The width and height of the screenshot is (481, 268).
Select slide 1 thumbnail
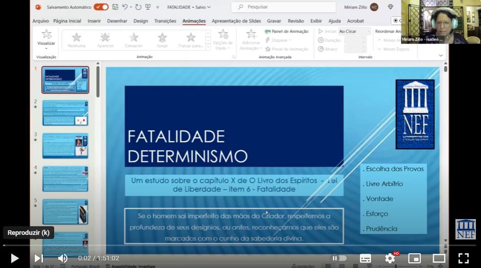coord(65,80)
